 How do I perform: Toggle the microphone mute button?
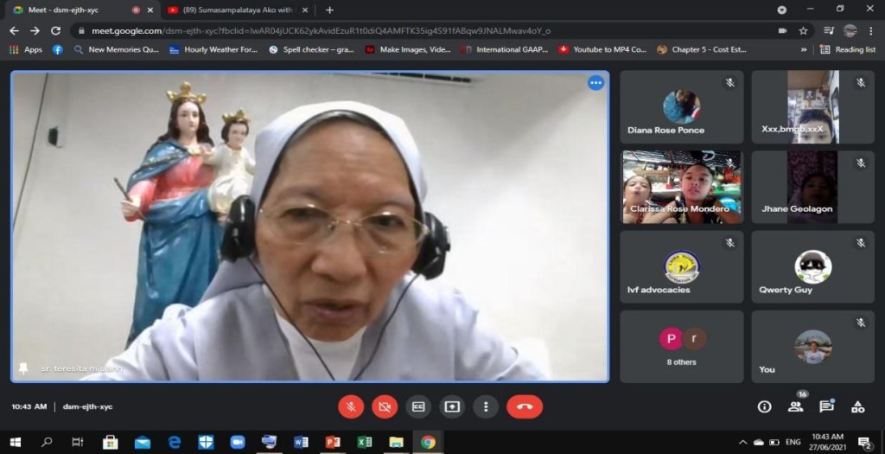(x=351, y=406)
